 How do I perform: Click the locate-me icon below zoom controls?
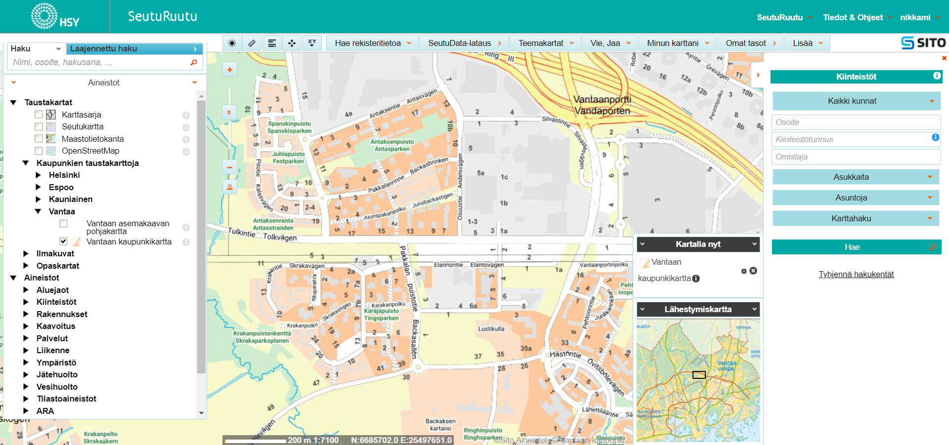(230, 187)
